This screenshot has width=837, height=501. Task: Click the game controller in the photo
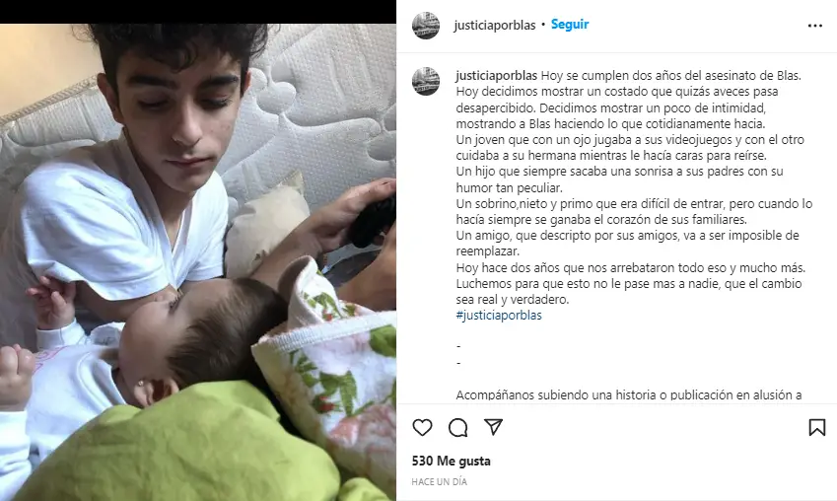coord(372,221)
